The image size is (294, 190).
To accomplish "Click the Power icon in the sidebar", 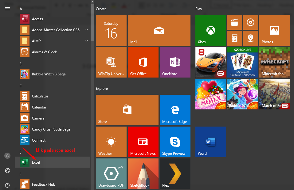I will tap(7, 185).
